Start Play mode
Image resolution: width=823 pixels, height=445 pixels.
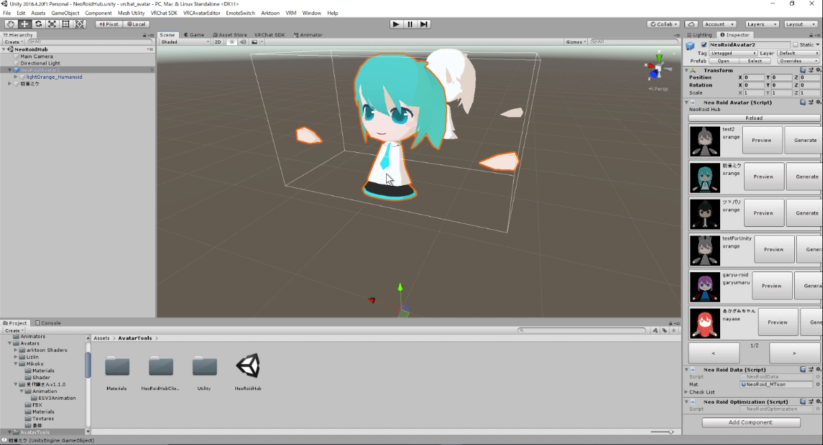(x=396, y=24)
